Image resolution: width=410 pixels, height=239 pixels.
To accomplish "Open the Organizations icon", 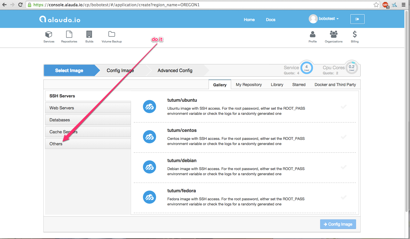I will (x=334, y=34).
